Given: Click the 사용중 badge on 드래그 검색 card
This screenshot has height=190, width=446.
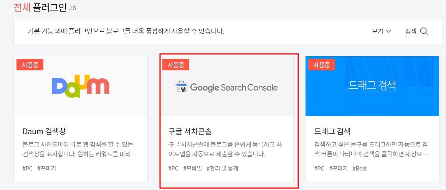Looking at the screenshot, I should (x=322, y=65).
